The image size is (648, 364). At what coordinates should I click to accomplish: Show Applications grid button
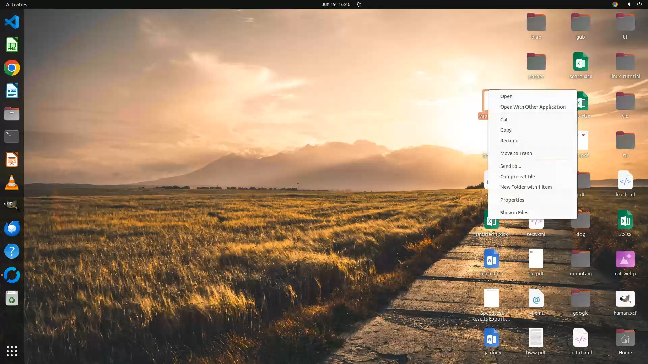pyautogui.click(x=12, y=351)
